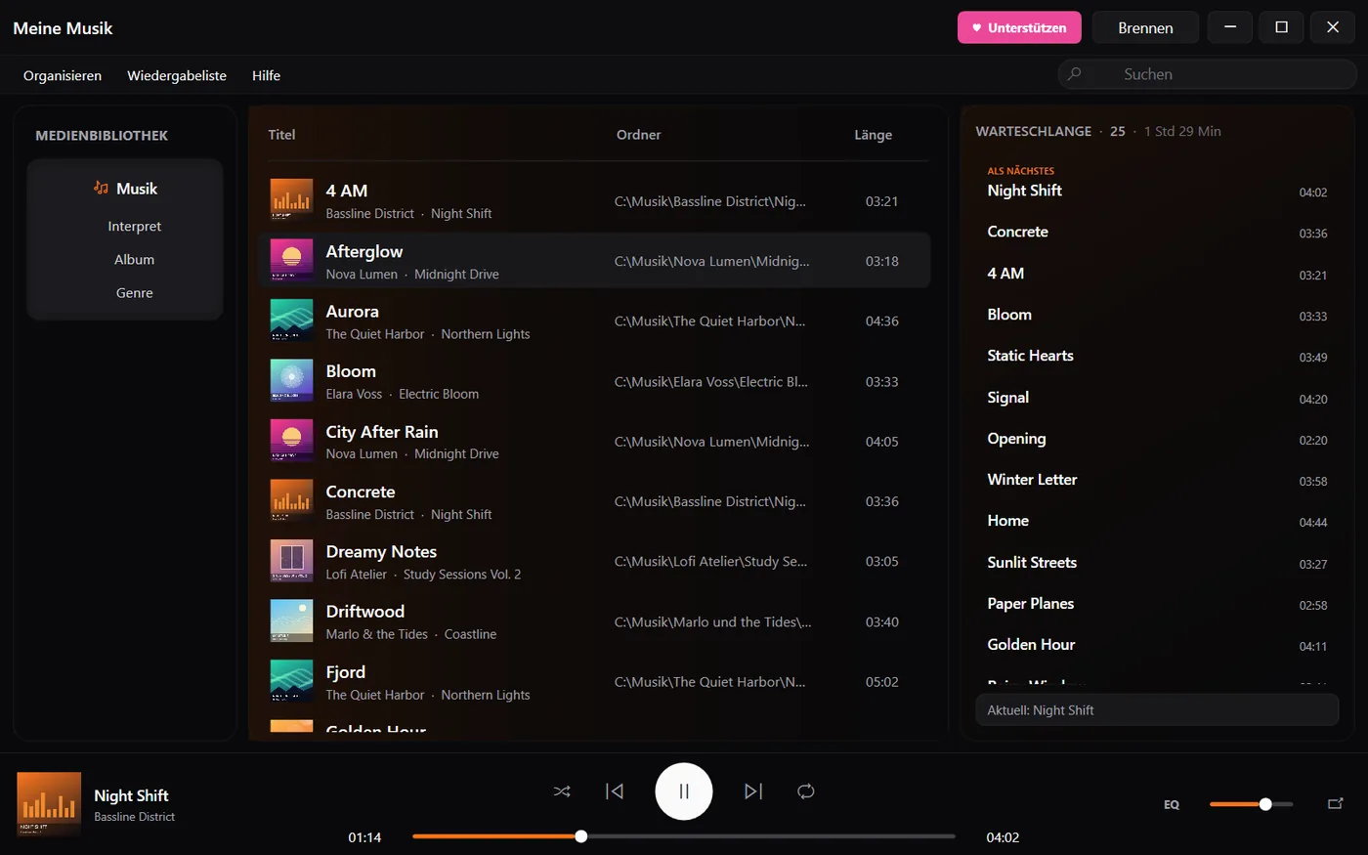Screen dimensions: 1368x855
Task: Open the Organisieren menu
Action: pyautogui.click(x=63, y=75)
